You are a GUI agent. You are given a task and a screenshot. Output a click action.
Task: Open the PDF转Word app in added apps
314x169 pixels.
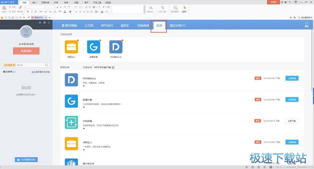coord(116,47)
